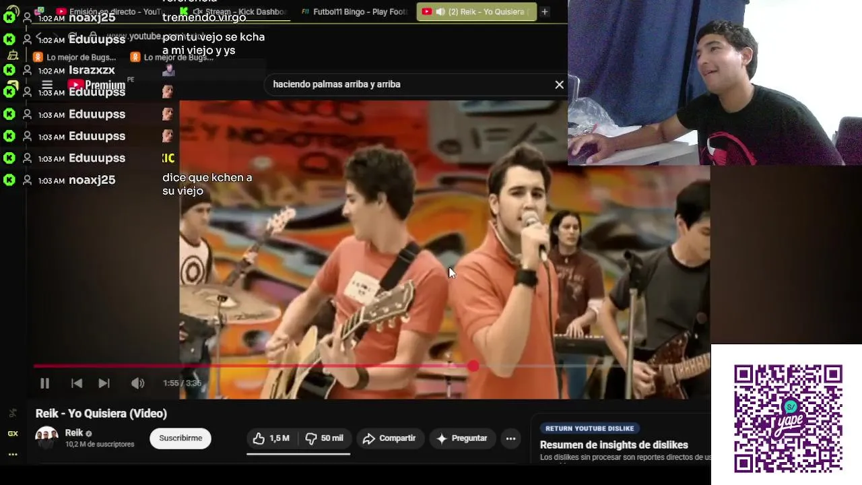This screenshot has height=485, width=862.
Task: Open the Compartir share dialog
Action: point(389,439)
